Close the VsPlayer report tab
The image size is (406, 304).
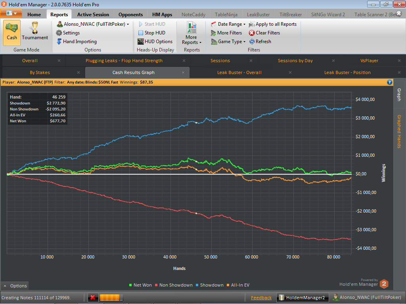click(x=399, y=61)
